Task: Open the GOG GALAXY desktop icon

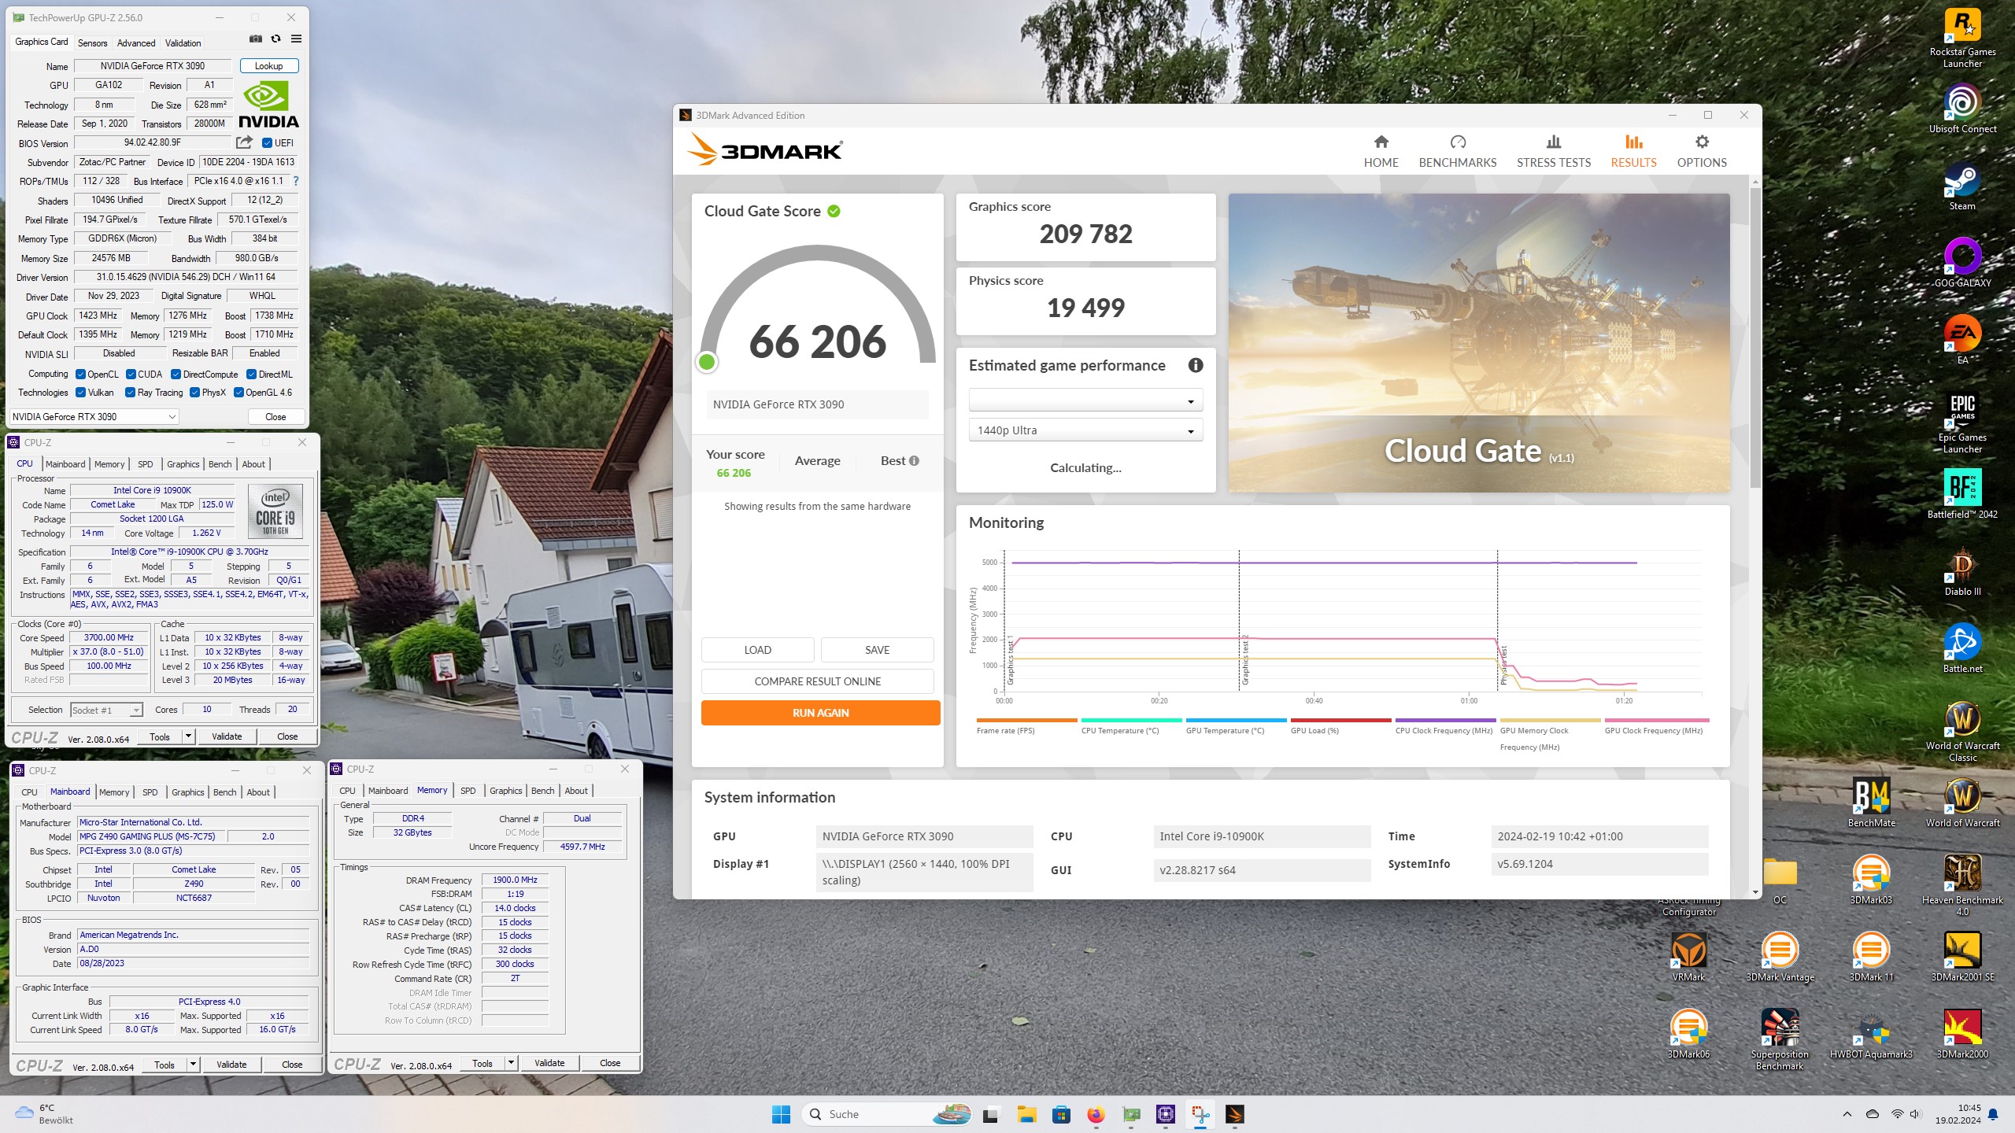Action: (x=1962, y=263)
